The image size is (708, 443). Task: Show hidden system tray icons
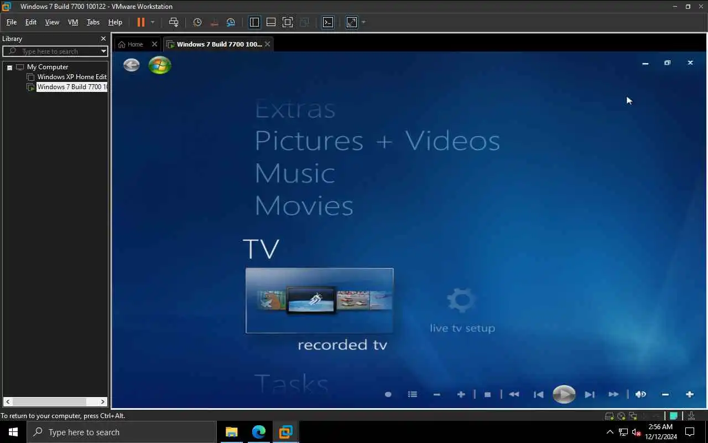pyautogui.click(x=610, y=432)
